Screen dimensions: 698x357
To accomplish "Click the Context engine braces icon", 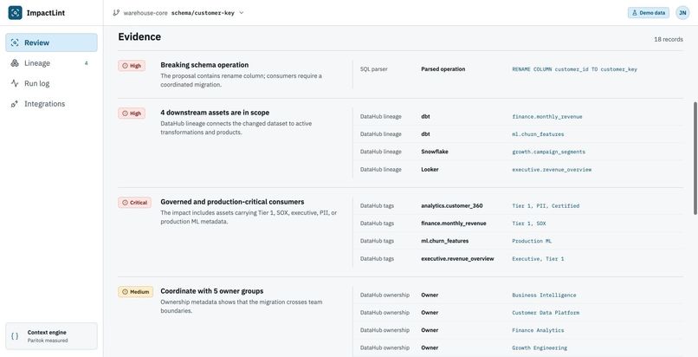I will (x=15, y=336).
